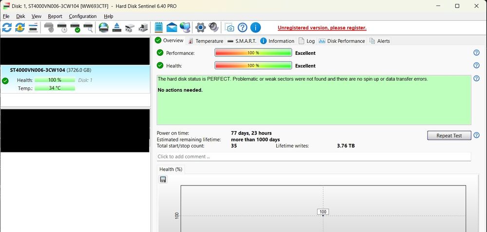Click the help icon beside Health row

point(476,65)
